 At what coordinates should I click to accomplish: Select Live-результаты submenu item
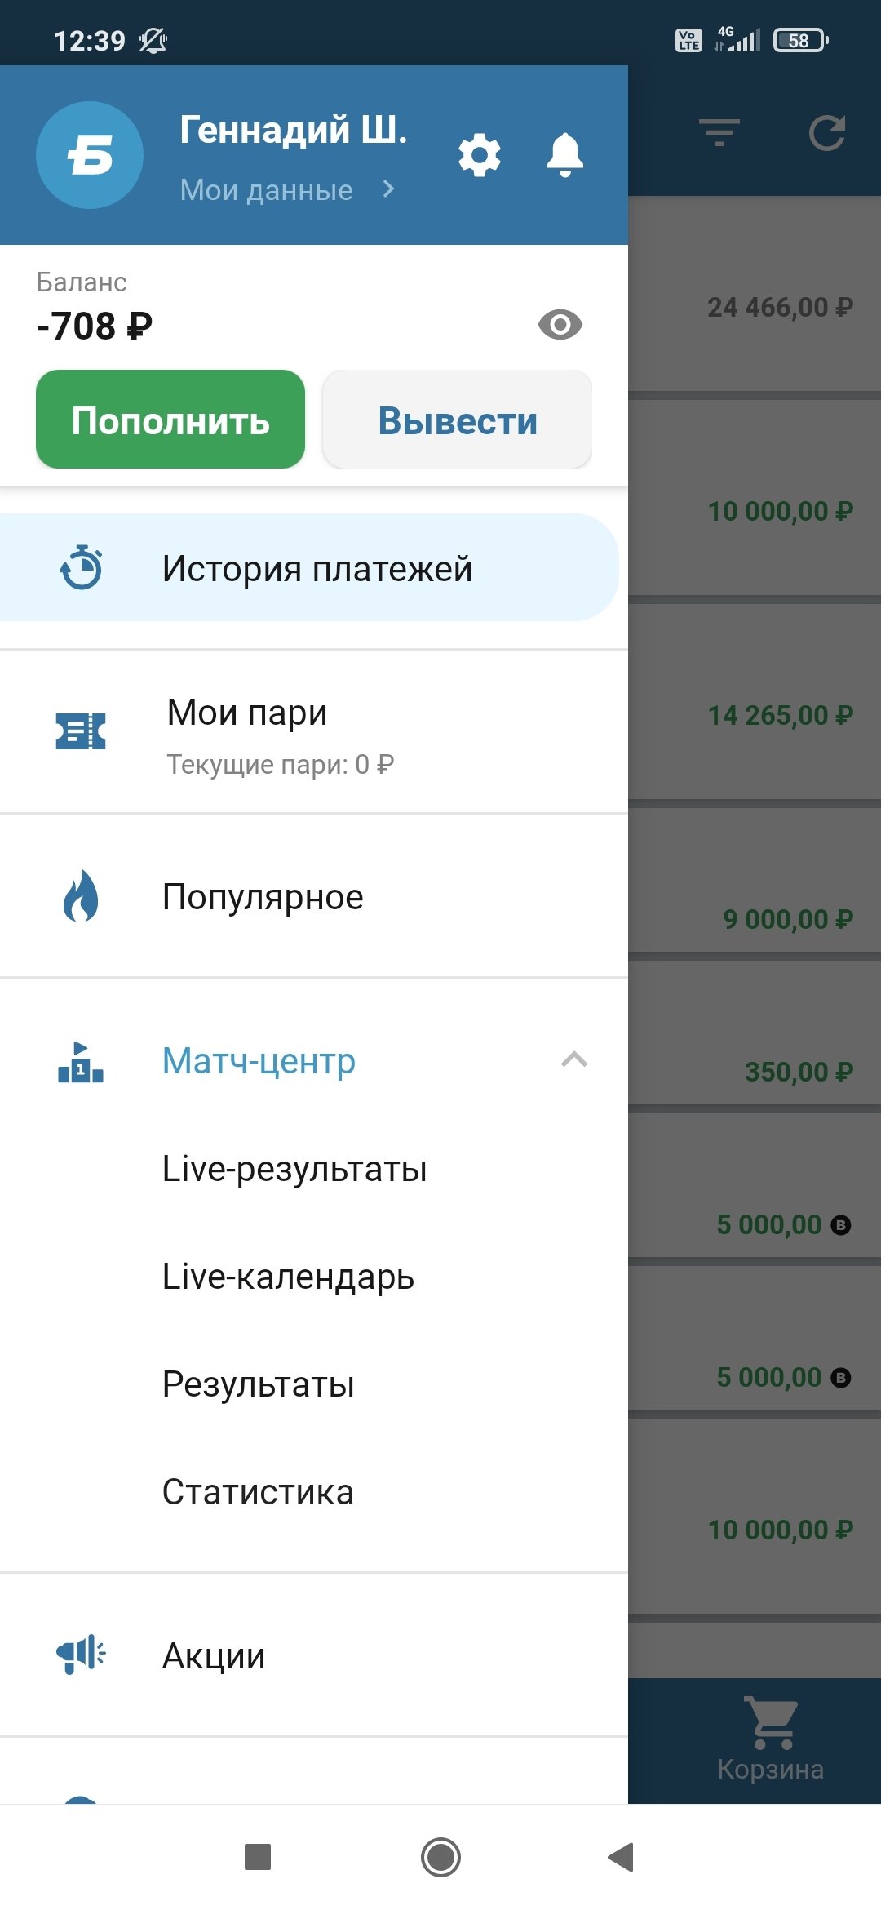coord(294,1169)
